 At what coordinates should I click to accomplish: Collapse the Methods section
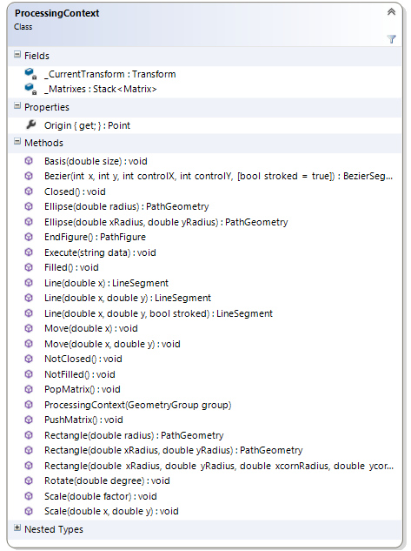(17, 142)
